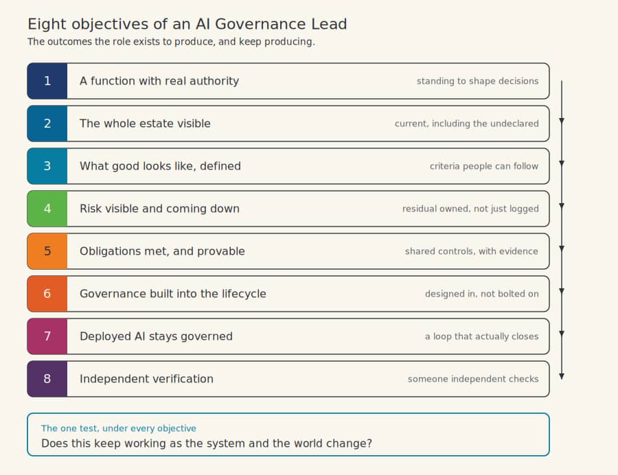Click the purple number 8 badge
Viewport: 618px width, 475px height.
point(47,378)
